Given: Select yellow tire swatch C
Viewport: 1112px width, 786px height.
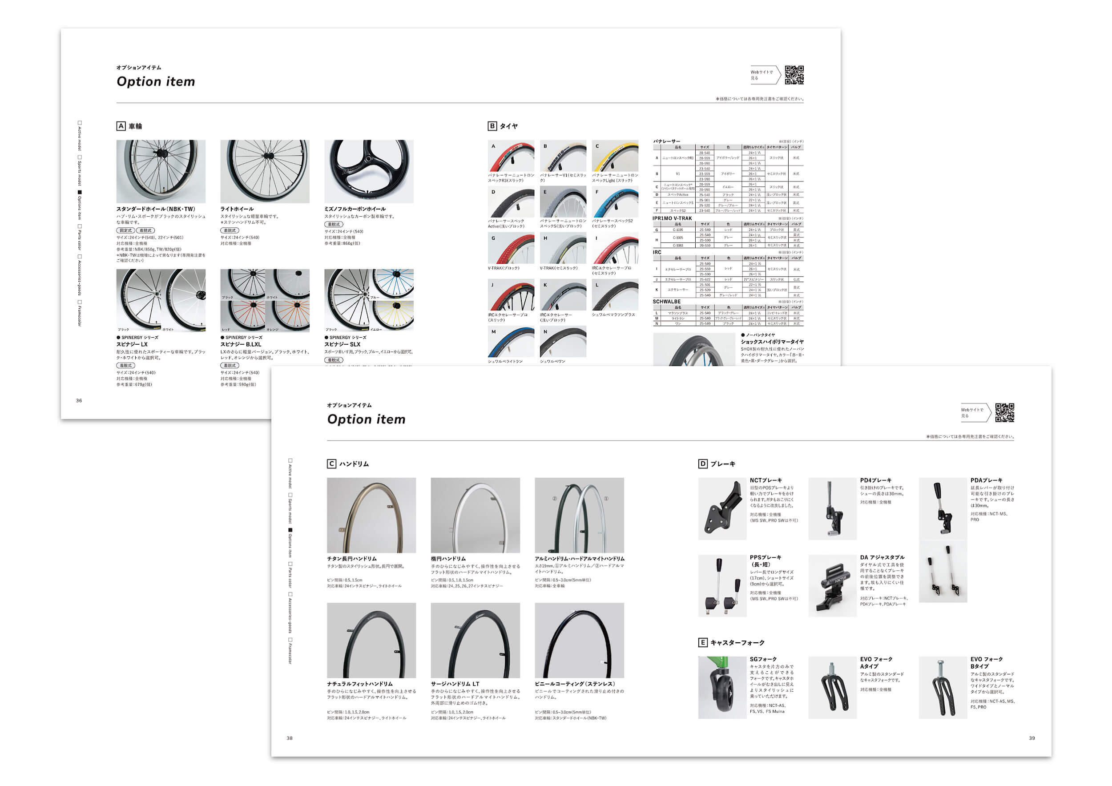Looking at the screenshot, I should [615, 155].
